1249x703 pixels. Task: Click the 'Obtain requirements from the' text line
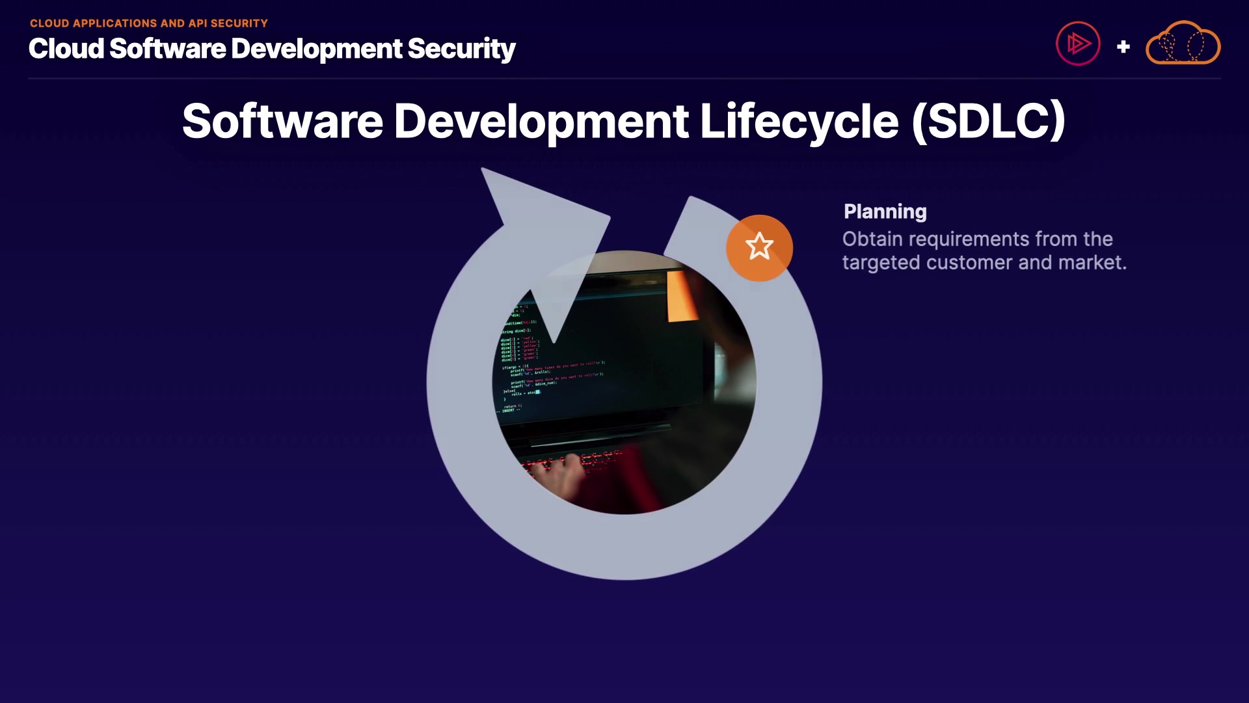977,239
